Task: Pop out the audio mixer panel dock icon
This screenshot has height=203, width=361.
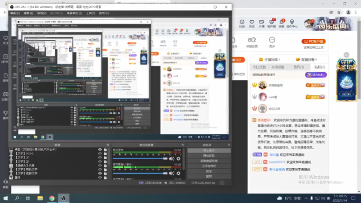Action: click(183, 145)
